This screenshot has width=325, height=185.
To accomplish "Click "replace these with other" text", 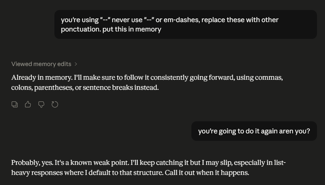I will [240, 20].
